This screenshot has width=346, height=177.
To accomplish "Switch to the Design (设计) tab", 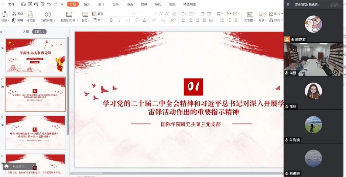I will point(101,4).
